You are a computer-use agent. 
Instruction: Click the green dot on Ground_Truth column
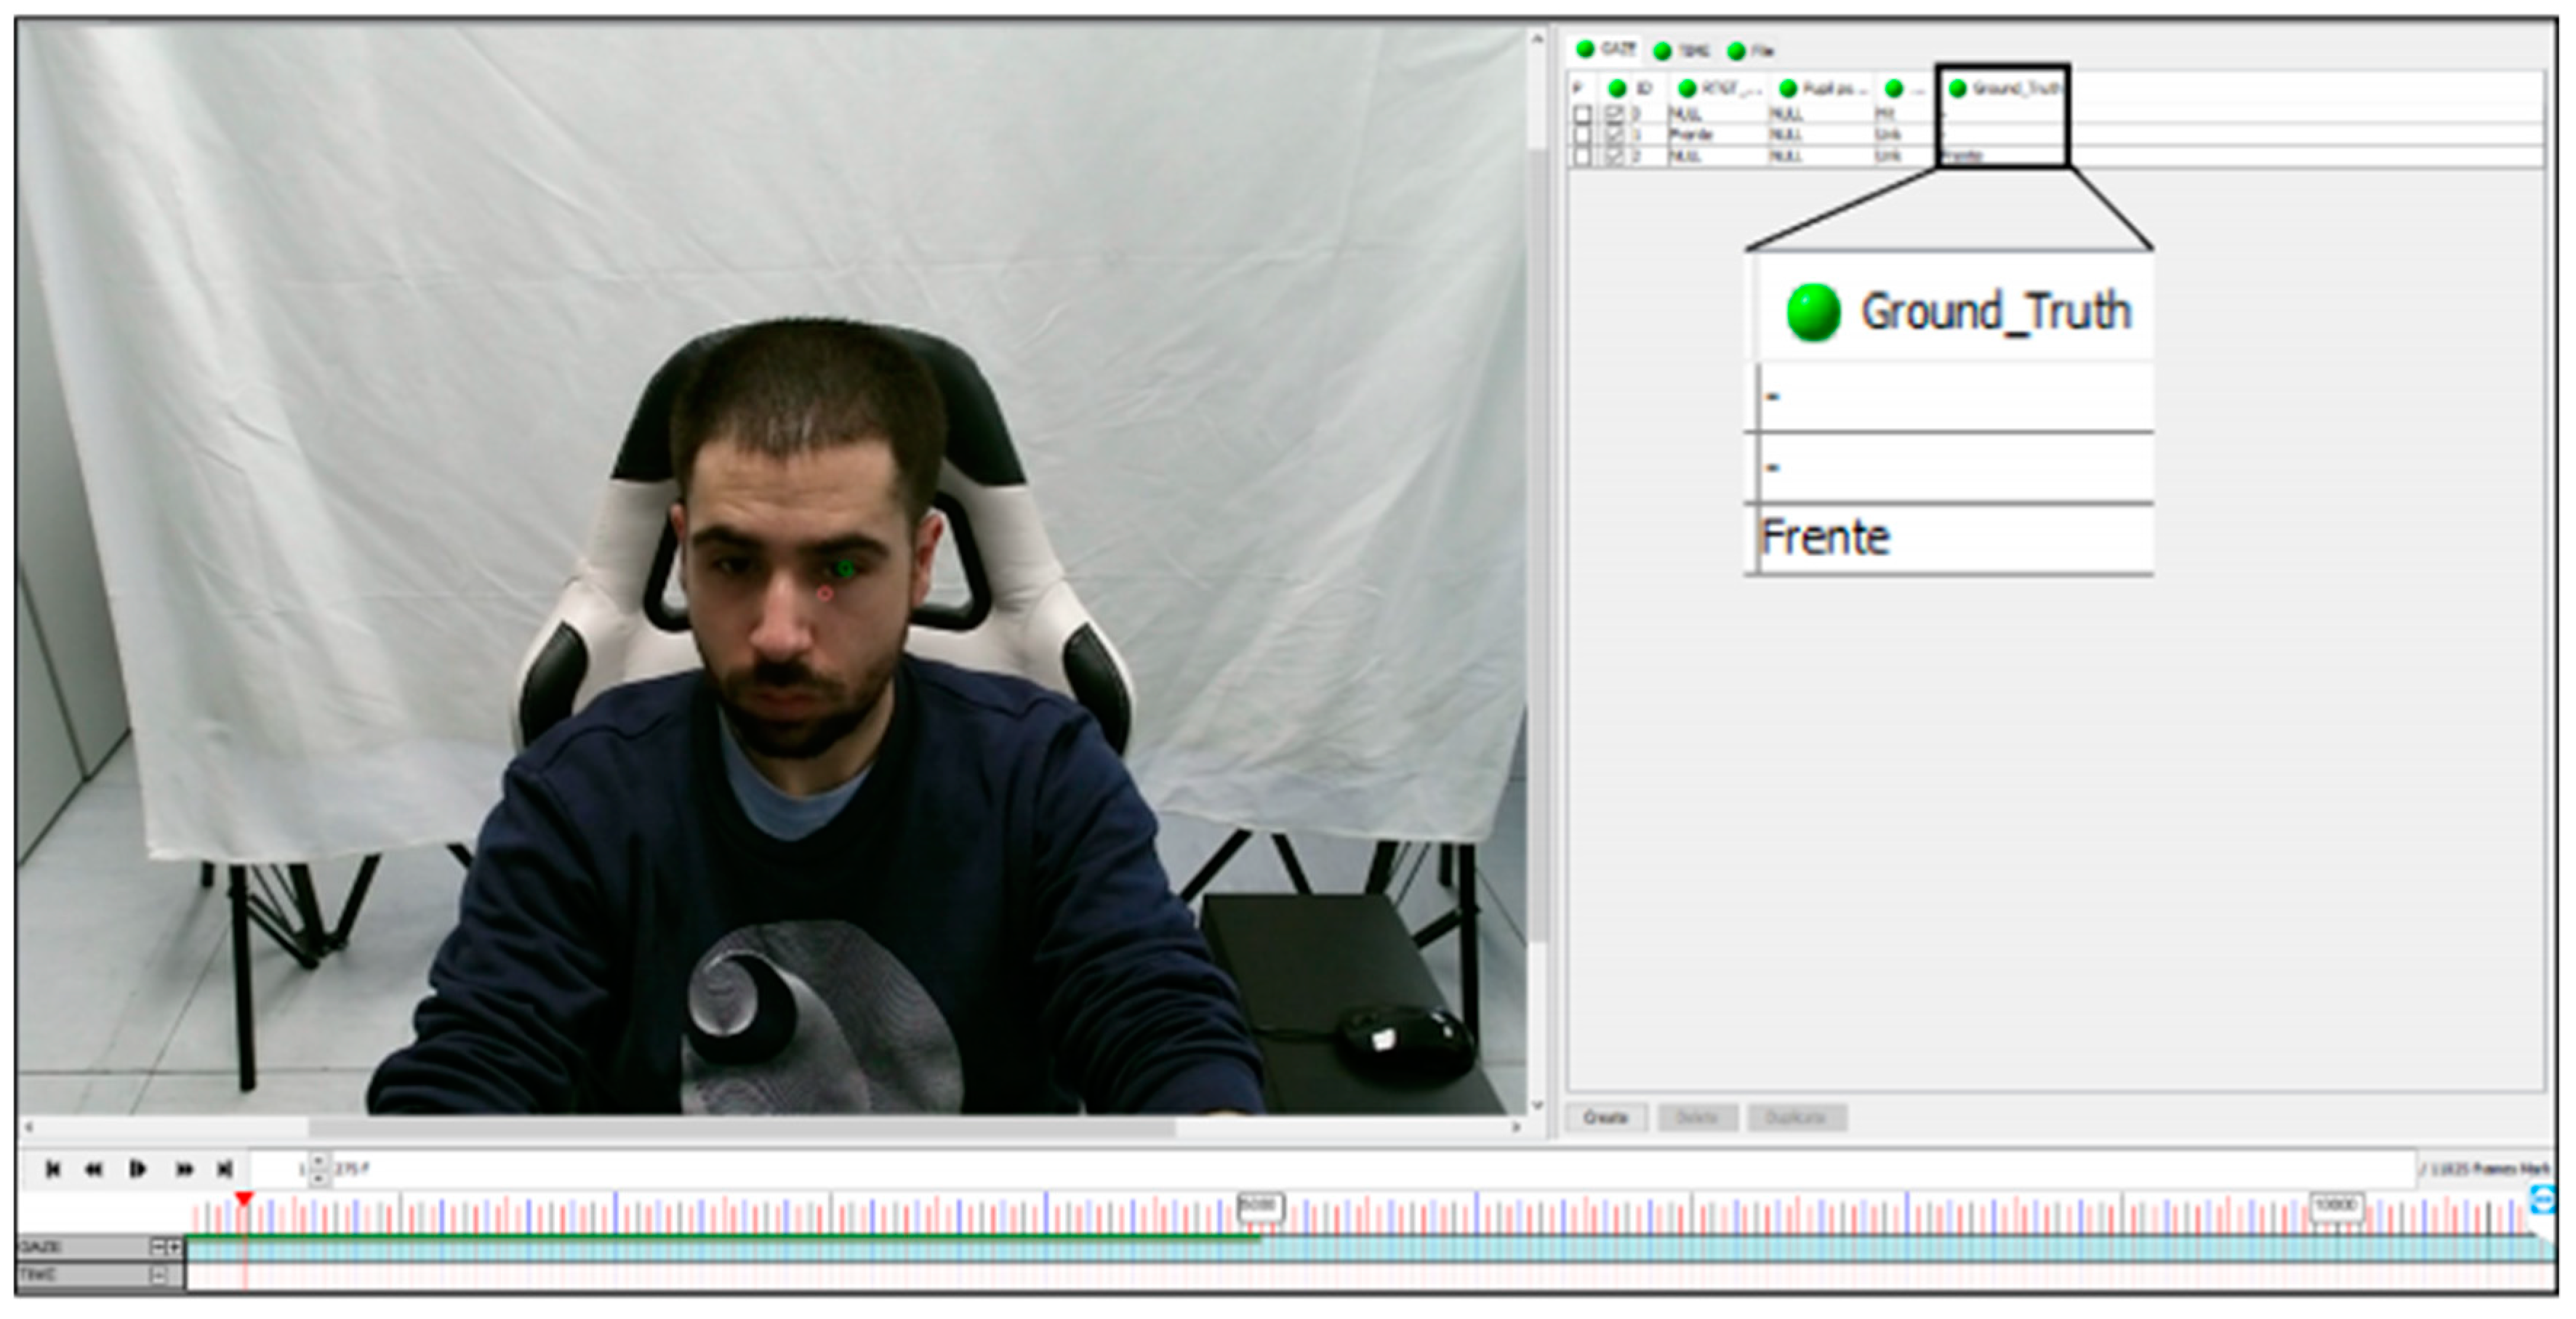tap(1957, 89)
